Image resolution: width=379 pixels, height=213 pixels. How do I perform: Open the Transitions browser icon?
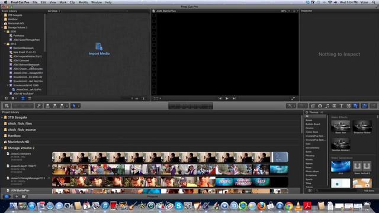point(334,106)
